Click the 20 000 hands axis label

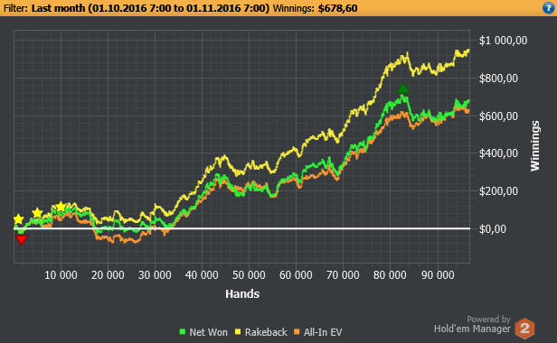108,275
